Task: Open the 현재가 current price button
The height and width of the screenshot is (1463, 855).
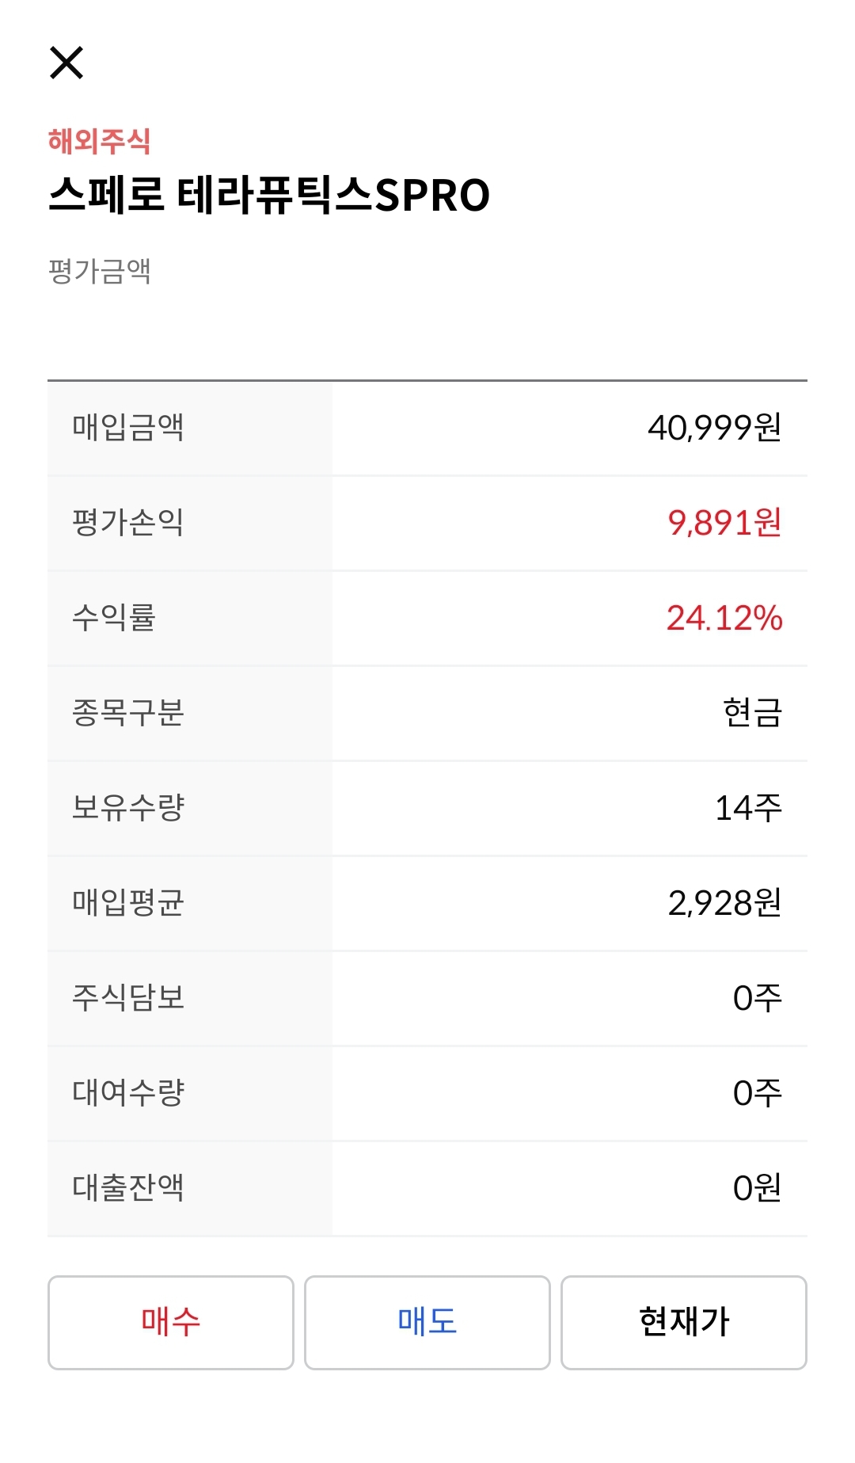Action: [x=684, y=1322]
